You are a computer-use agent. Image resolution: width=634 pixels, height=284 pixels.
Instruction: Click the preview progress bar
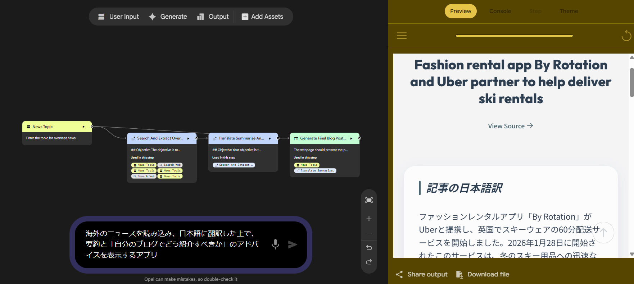[x=514, y=36]
